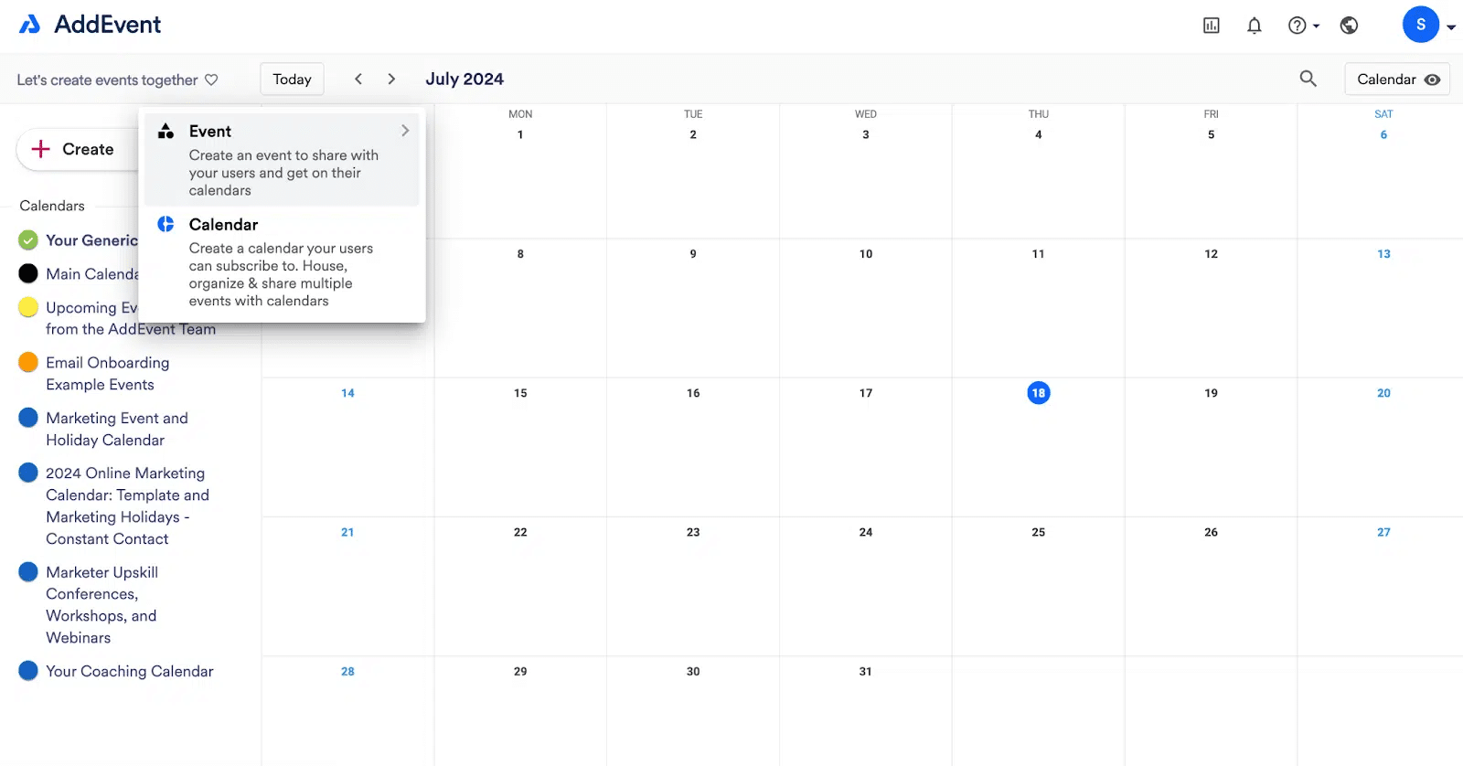Viewport: 1463px width, 766px height.
Task: Select Saturday July 6
Action: pyautogui.click(x=1383, y=134)
